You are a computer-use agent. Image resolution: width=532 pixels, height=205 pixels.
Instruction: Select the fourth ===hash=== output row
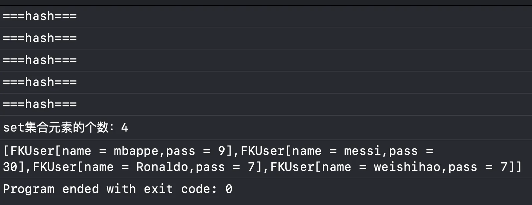(x=266, y=82)
